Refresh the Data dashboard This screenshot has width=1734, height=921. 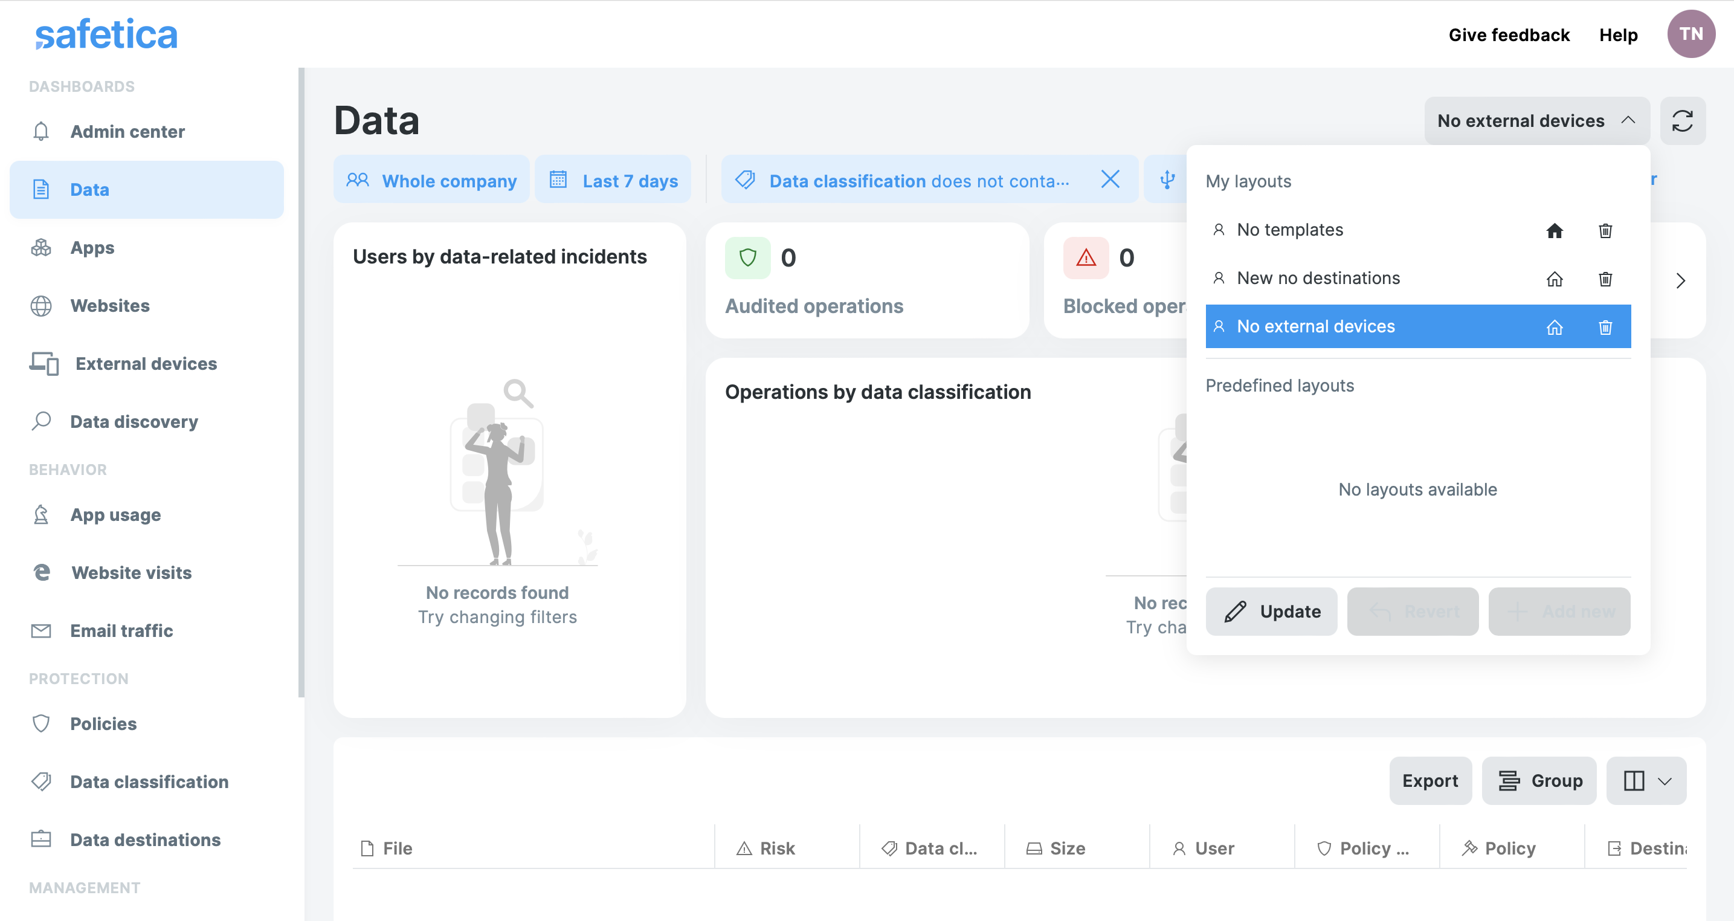pyautogui.click(x=1682, y=120)
